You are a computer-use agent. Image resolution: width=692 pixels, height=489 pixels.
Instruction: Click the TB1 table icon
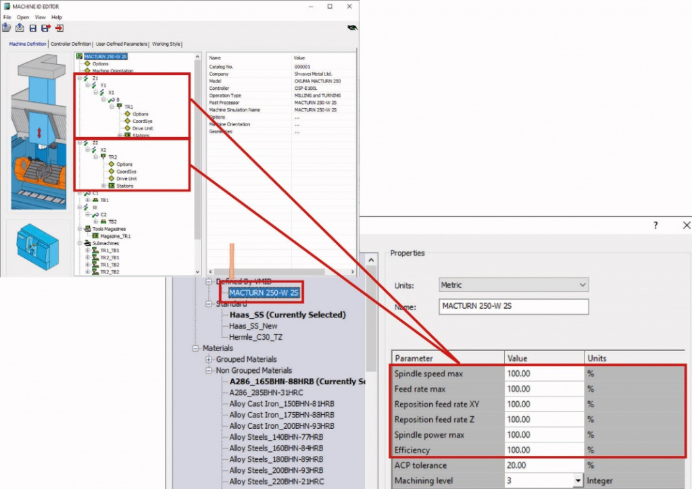pos(95,200)
